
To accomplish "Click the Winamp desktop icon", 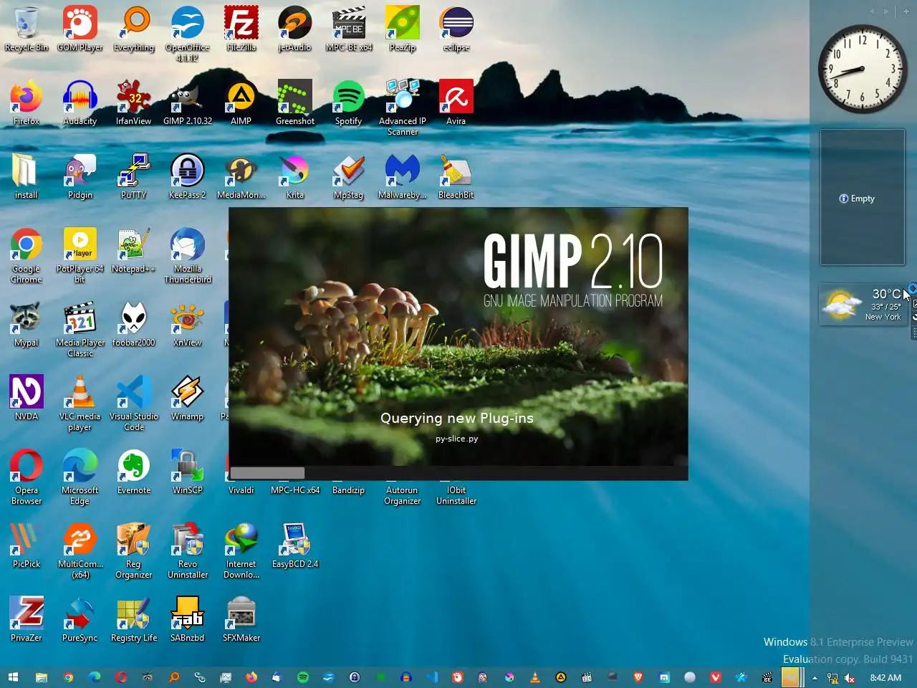I will [188, 398].
